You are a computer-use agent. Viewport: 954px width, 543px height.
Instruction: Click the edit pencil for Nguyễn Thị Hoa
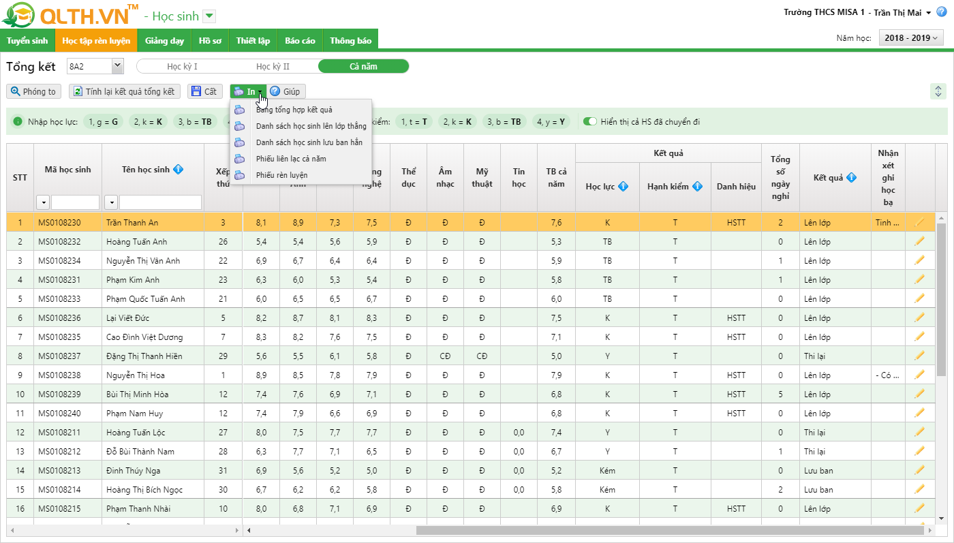(919, 375)
